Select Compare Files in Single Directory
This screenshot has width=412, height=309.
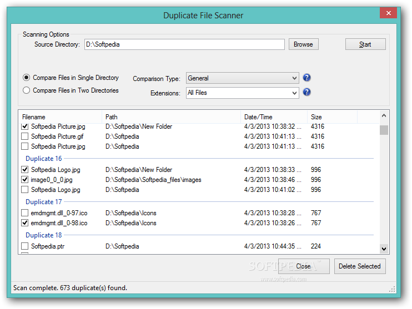[71, 78]
